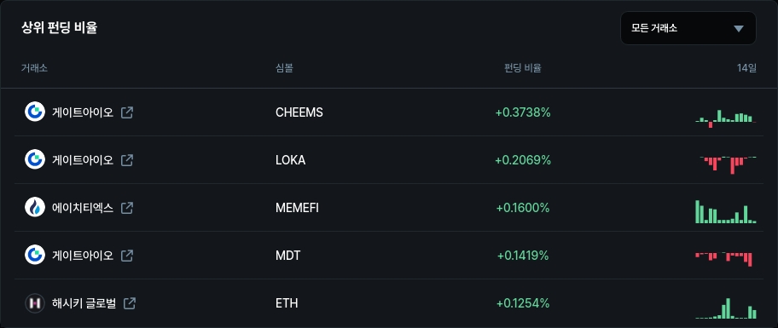The width and height of the screenshot is (778, 328).
Task: Expand the 모든 거래소 dropdown
Action: coord(688,28)
